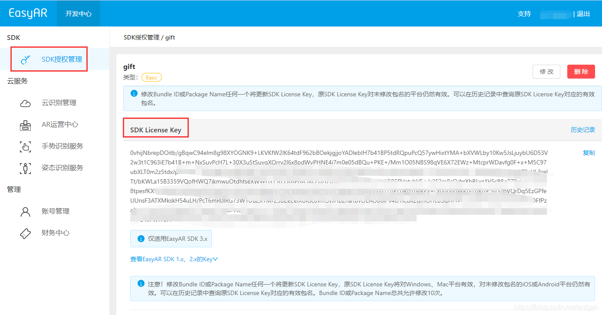The height and width of the screenshot is (315, 602).
Task: Click the first line of license key text
Action: tap(339, 153)
